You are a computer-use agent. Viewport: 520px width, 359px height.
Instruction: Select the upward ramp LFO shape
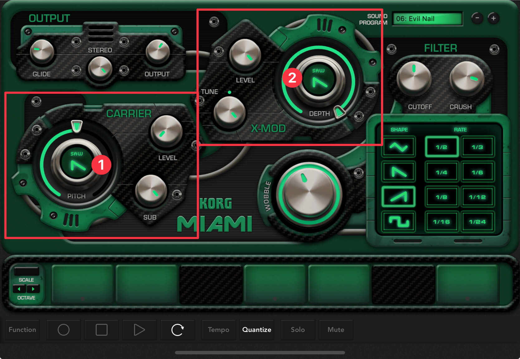click(398, 197)
